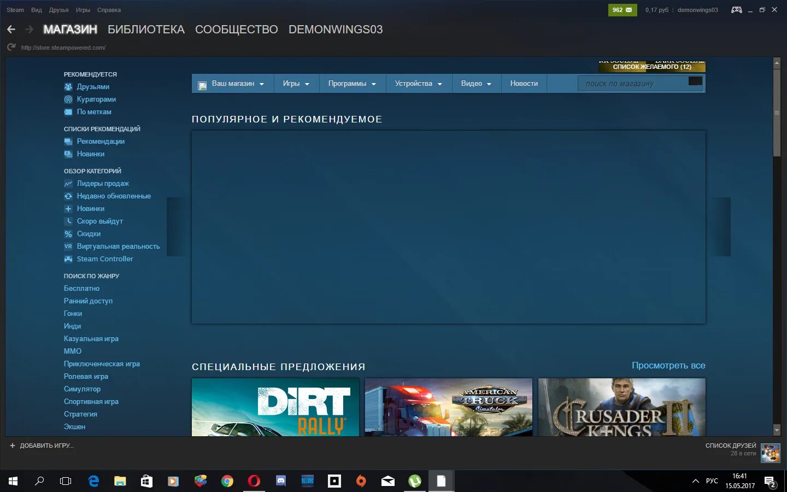Open the Справка menu

109,10
